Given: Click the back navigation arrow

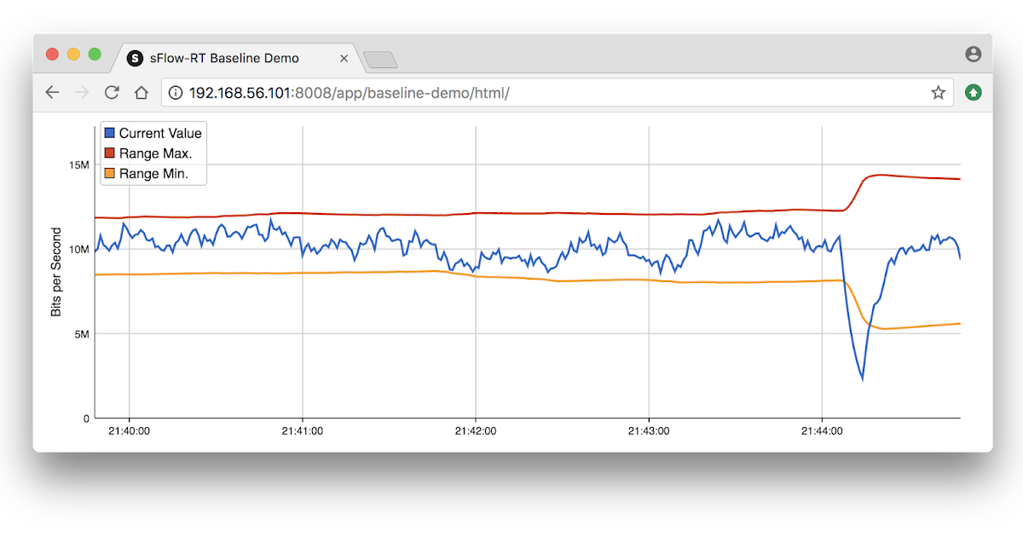Looking at the screenshot, I should point(52,92).
